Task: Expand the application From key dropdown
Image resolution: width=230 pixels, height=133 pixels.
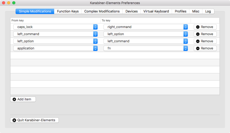Action: click(55, 48)
